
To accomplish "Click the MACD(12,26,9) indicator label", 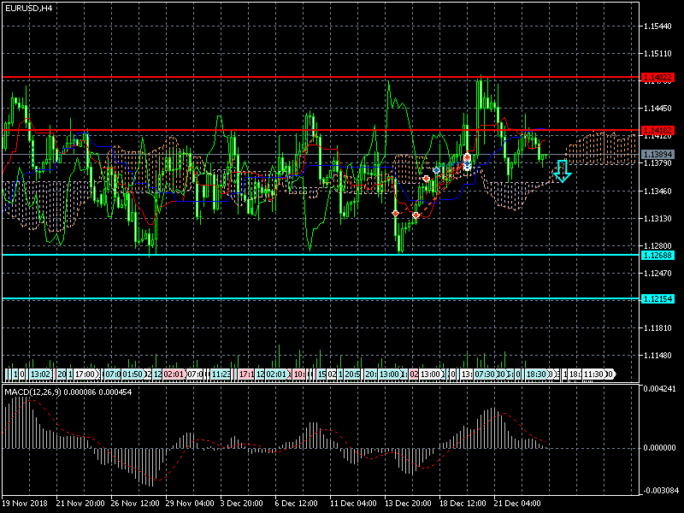I will pyautogui.click(x=33, y=392).
